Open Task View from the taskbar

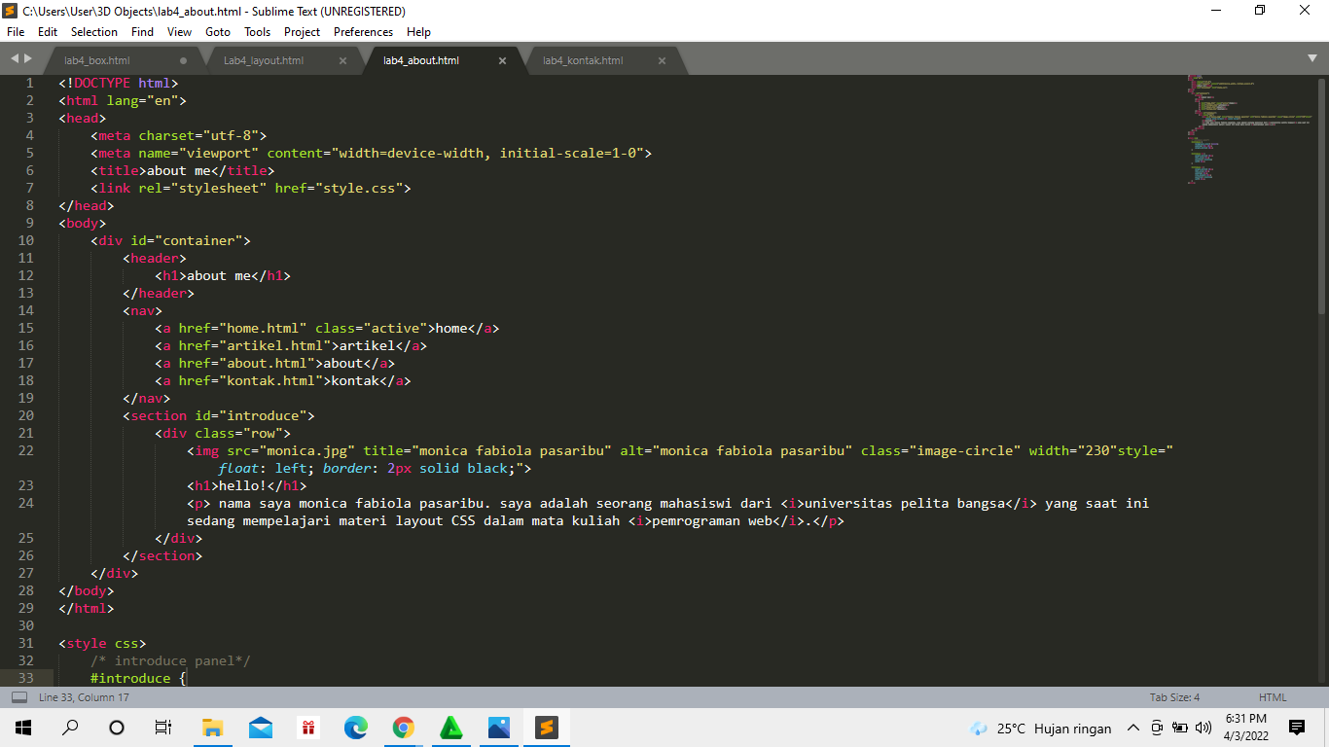point(162,728)
